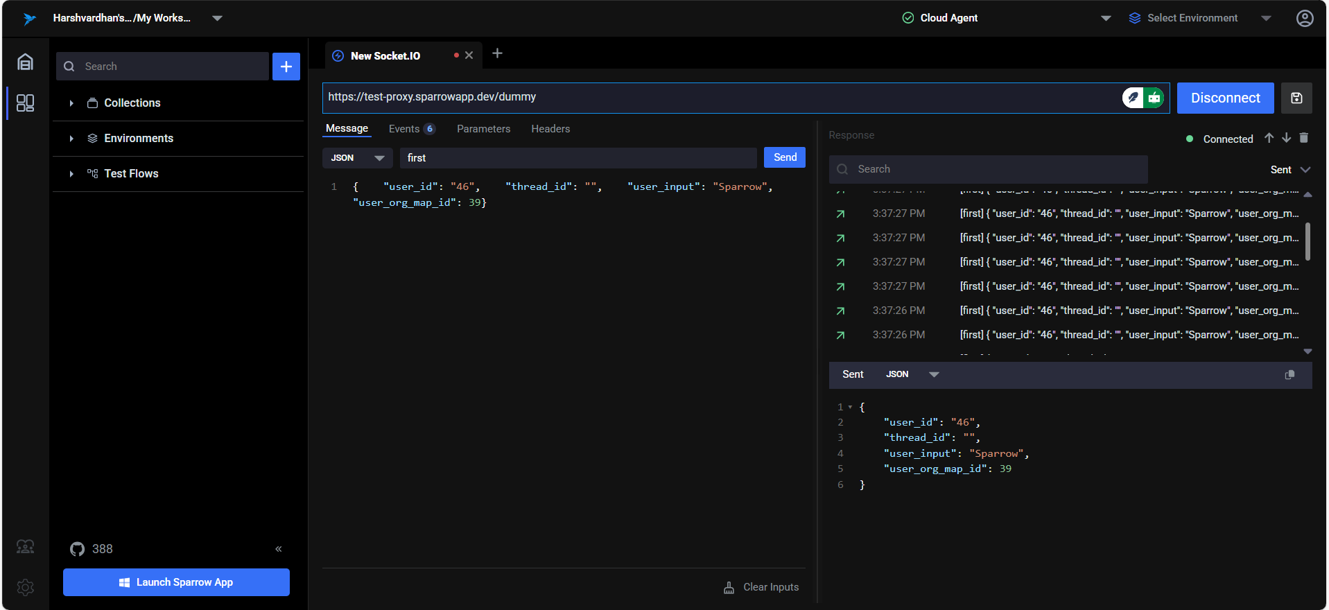This screenshot has height=610, width=1329.
Task: Click the sidebar search magnifier icon
Action: coord(69,67)
